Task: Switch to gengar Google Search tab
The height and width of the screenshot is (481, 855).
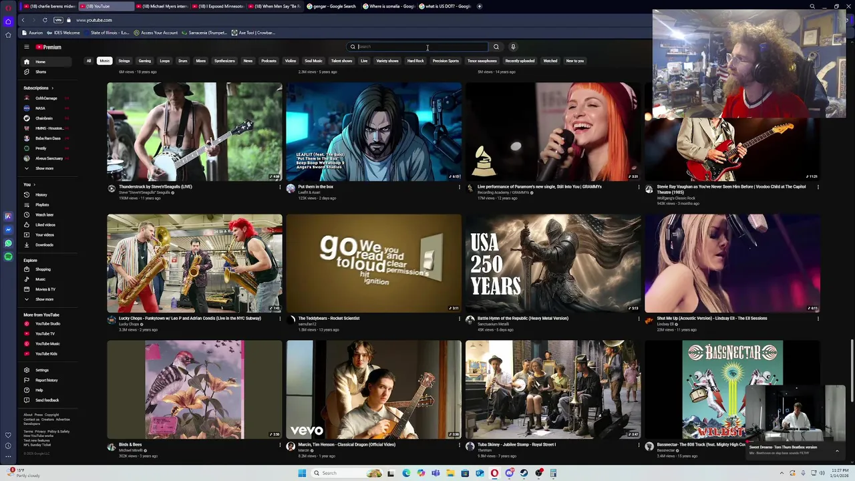Action: coord(331,6)
